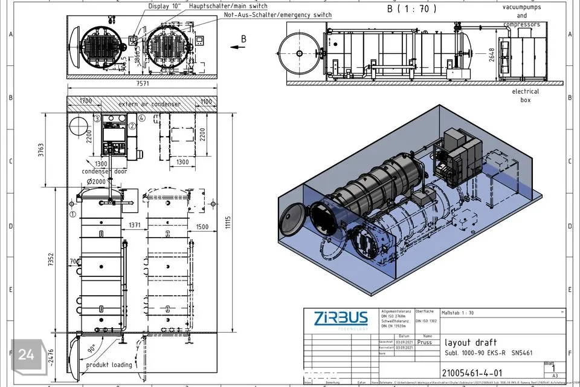This screenshot has height=387, width=580.
Task: Select the circled number 1 marker
Action: [72, 213]
